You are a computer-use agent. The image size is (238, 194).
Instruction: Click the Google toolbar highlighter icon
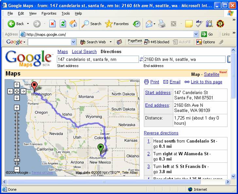pos(221,42)
